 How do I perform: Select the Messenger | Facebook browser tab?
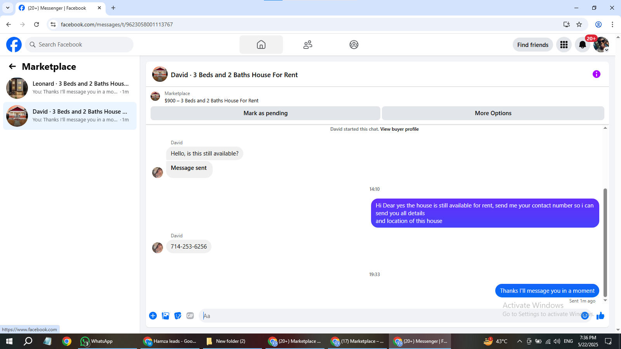[x=57, y=8]
